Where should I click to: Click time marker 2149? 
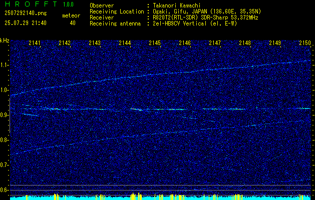tap(275, 43)
